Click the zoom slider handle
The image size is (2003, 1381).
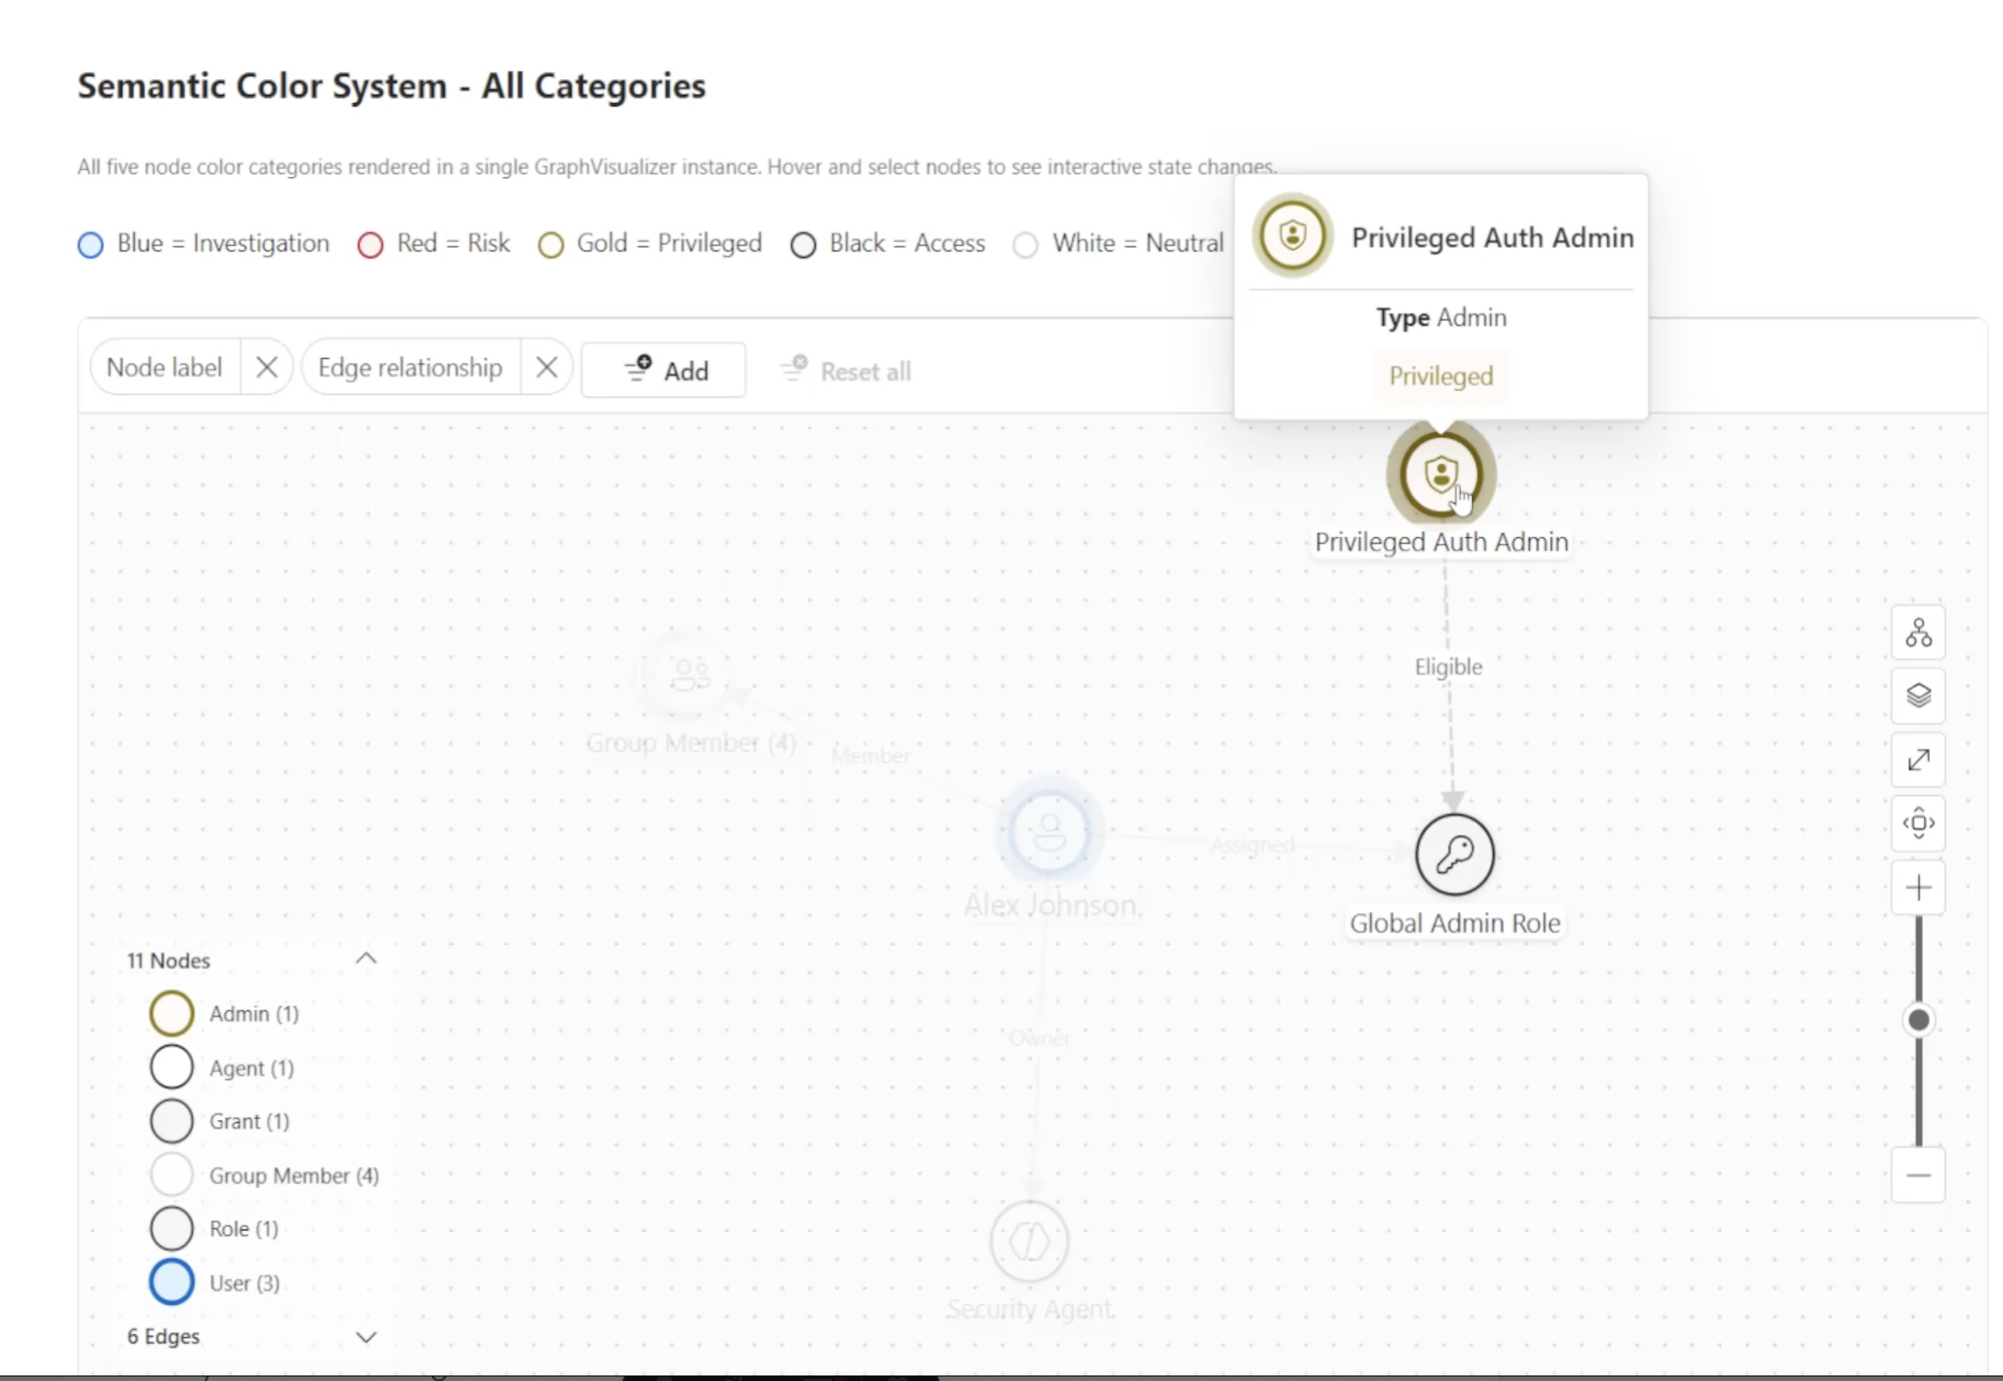tap(1918, 1020)
